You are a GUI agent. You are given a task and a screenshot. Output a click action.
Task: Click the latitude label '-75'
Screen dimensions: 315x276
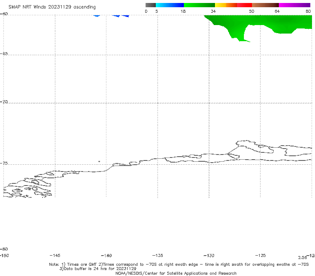pyautogui.click(x=4, y=163)
